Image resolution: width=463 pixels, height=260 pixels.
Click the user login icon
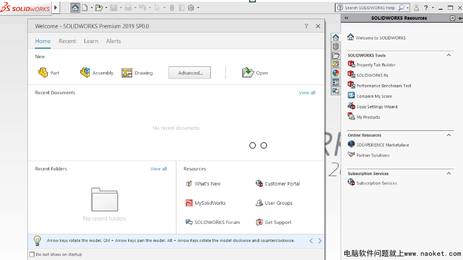click(416, 8)
